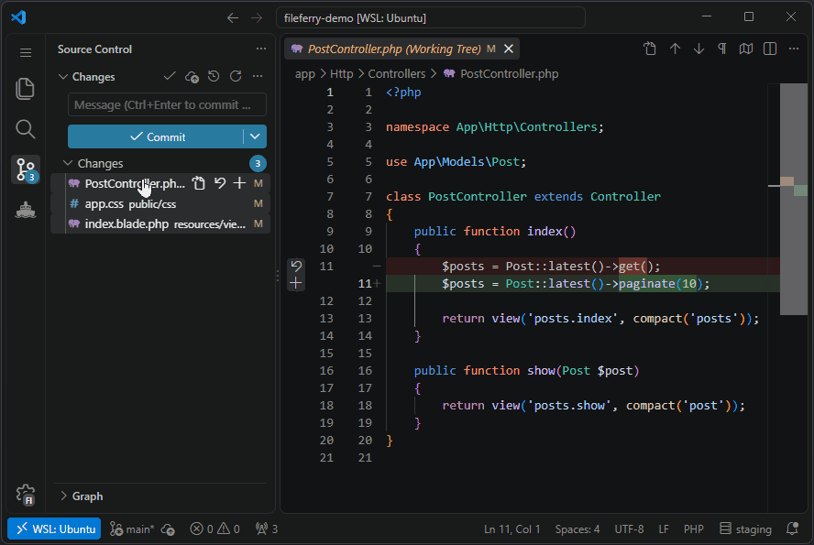This screenshot has height=545, width=814.
Task: Go to previous change up arrow
Action: click(675, 49)
